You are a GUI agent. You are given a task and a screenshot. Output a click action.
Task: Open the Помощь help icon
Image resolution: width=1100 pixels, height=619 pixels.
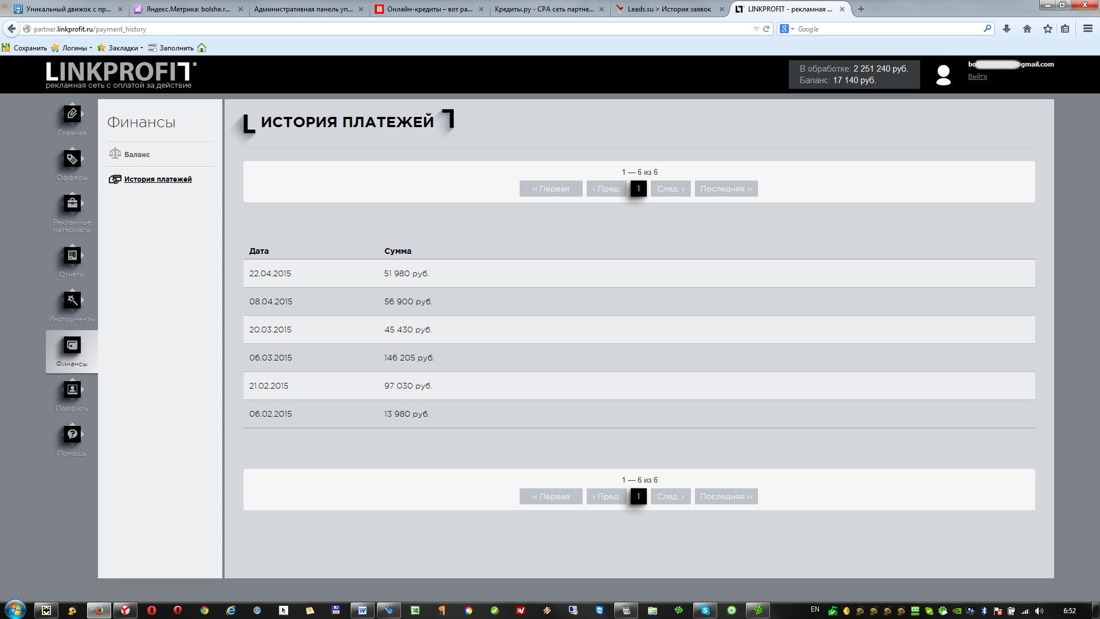click(72, 434)
